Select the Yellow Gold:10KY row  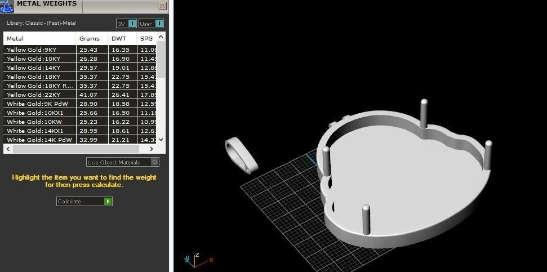[80, 59]
